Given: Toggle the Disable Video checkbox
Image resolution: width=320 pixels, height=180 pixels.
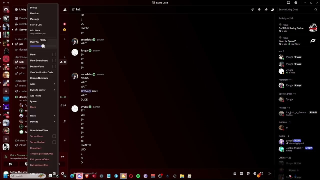Looking at the screenshot, I should coord(54,66).
